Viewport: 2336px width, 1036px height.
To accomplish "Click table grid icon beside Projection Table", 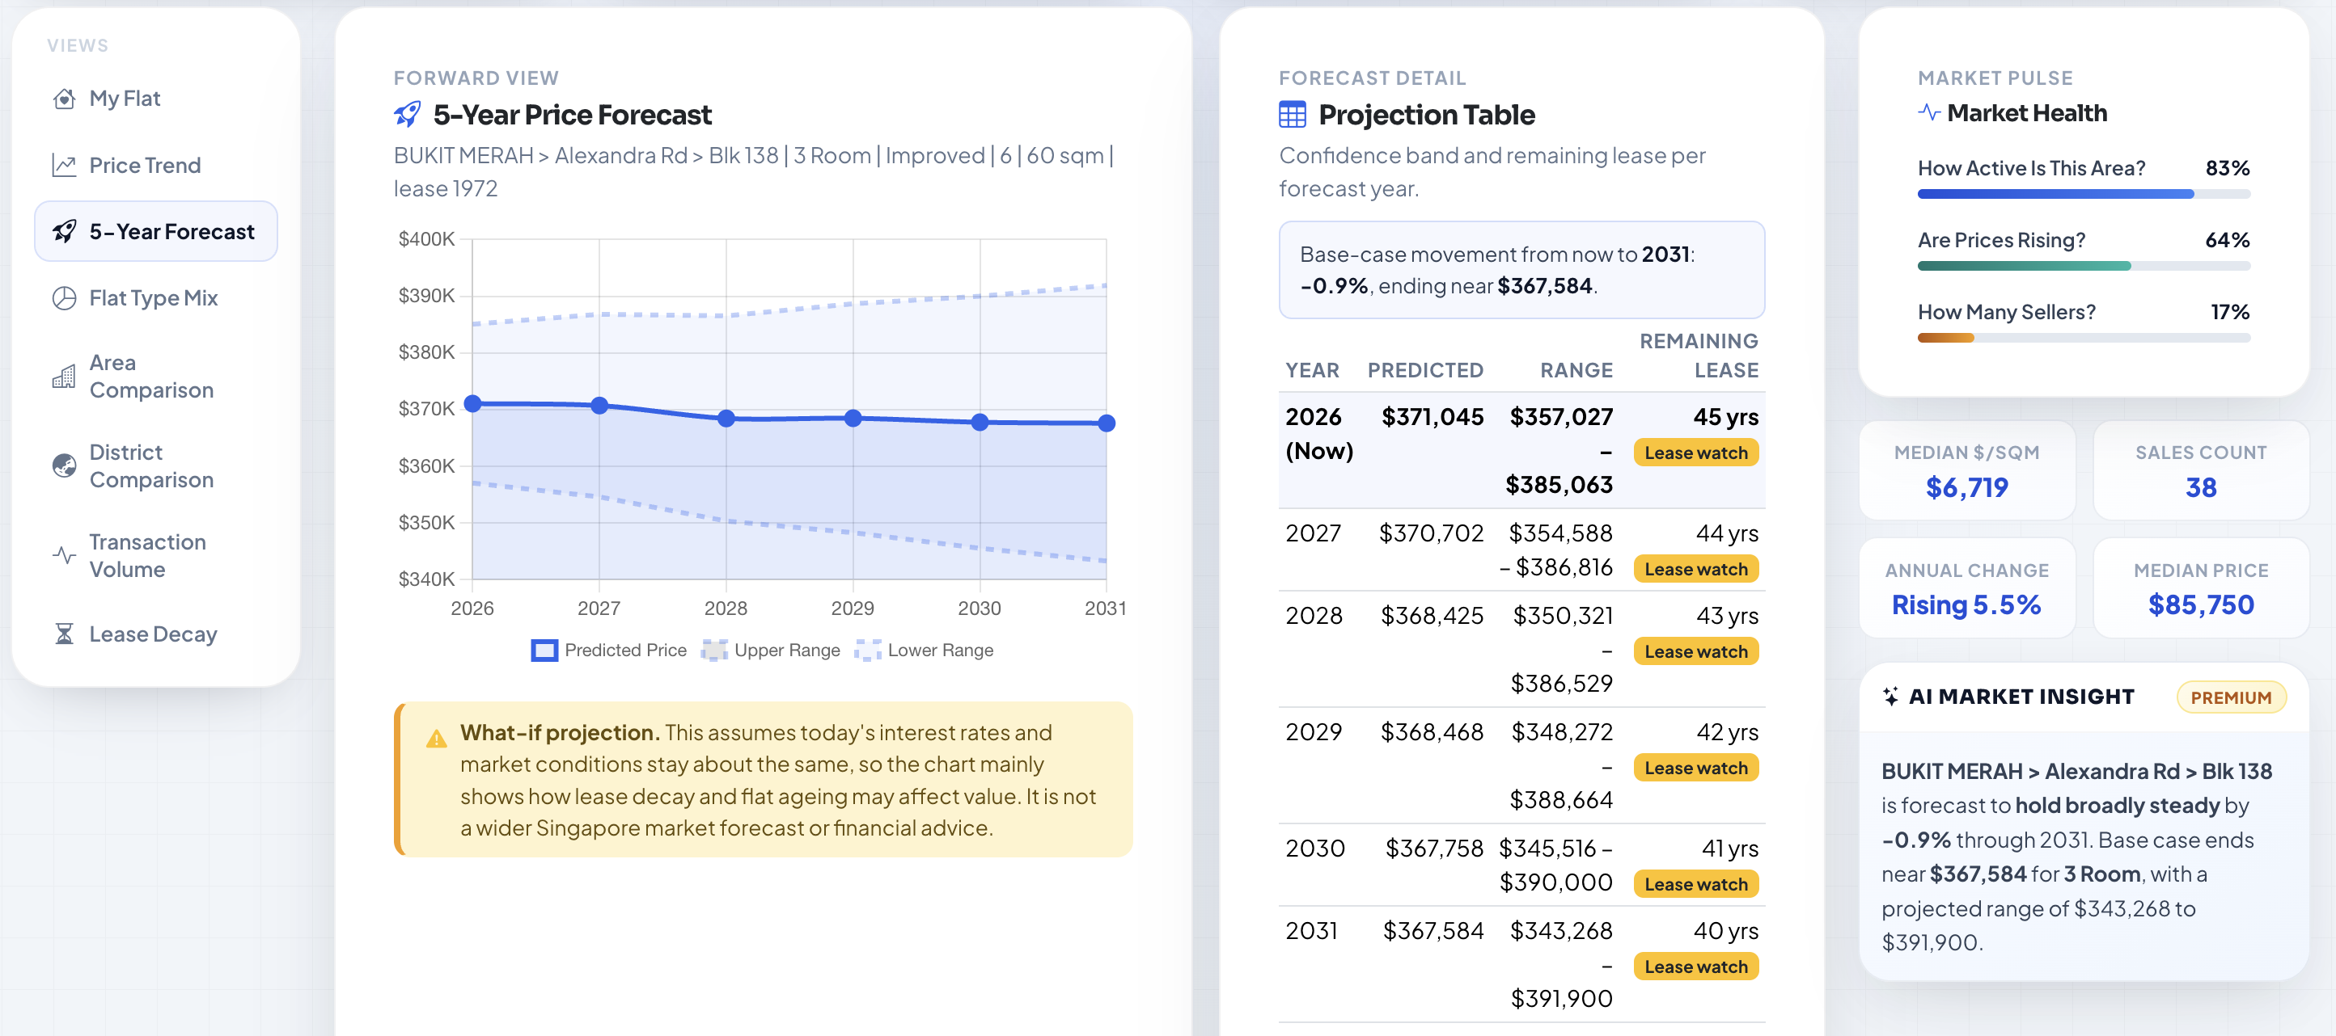I will (x=1293, y=115).
